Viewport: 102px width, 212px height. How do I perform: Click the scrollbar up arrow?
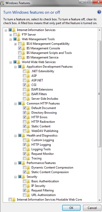(x=99, y=30)
